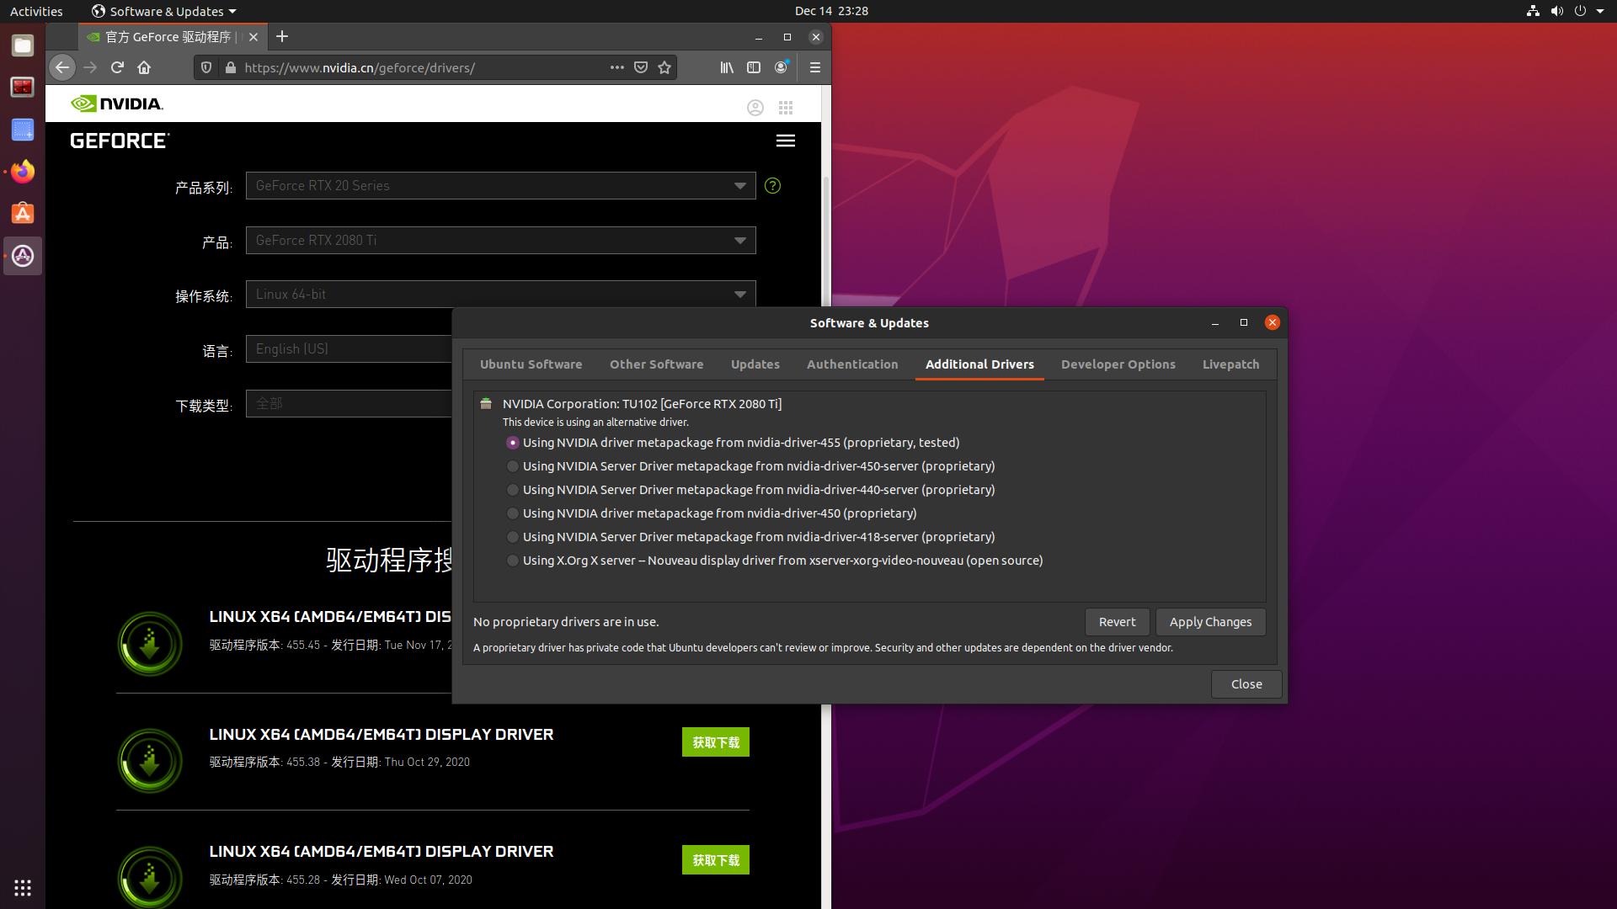Open Files from the Ubuntu dock
Image resolution: width=1617 pixels, height=909 pixels.
[x=23, y=45]
